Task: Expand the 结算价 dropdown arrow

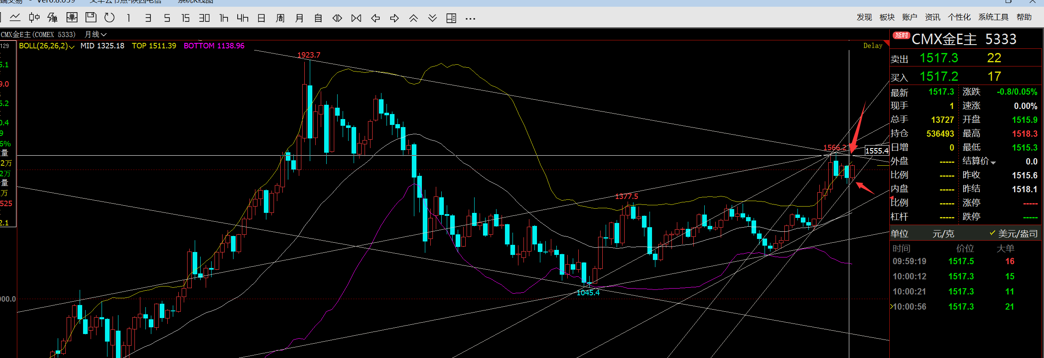Action: (993, 163)
